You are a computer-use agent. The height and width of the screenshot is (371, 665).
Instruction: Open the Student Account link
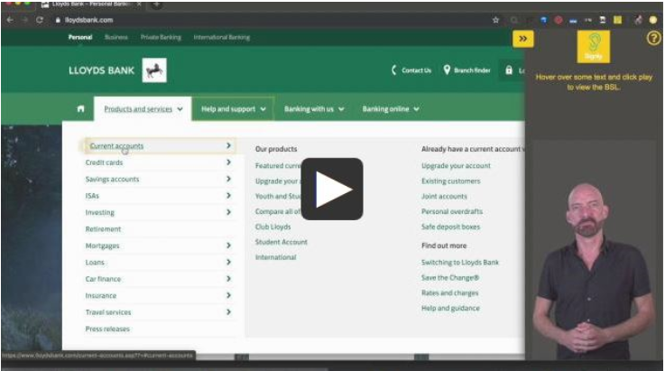click(x=282, y=242)
